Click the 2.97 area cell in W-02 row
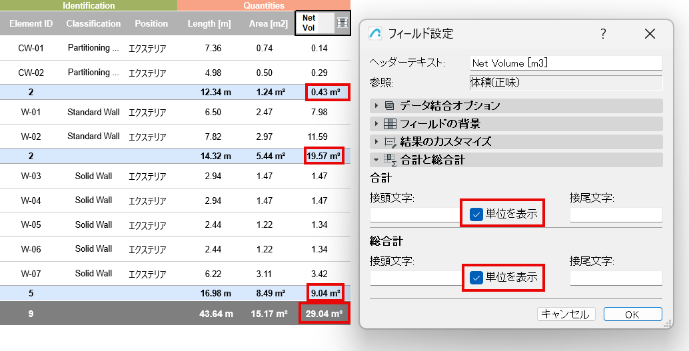Image resolution: width=689 pixels, height=351 pixels. 265,137
